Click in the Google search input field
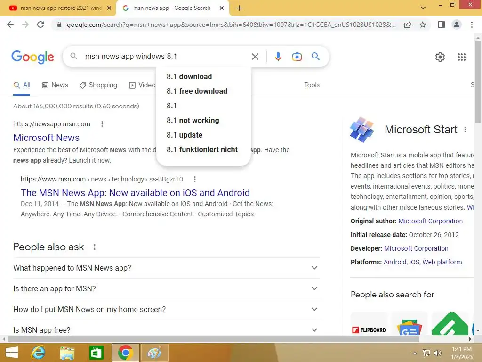The width and height of the screenshot is (482, 362). point(166,57)
